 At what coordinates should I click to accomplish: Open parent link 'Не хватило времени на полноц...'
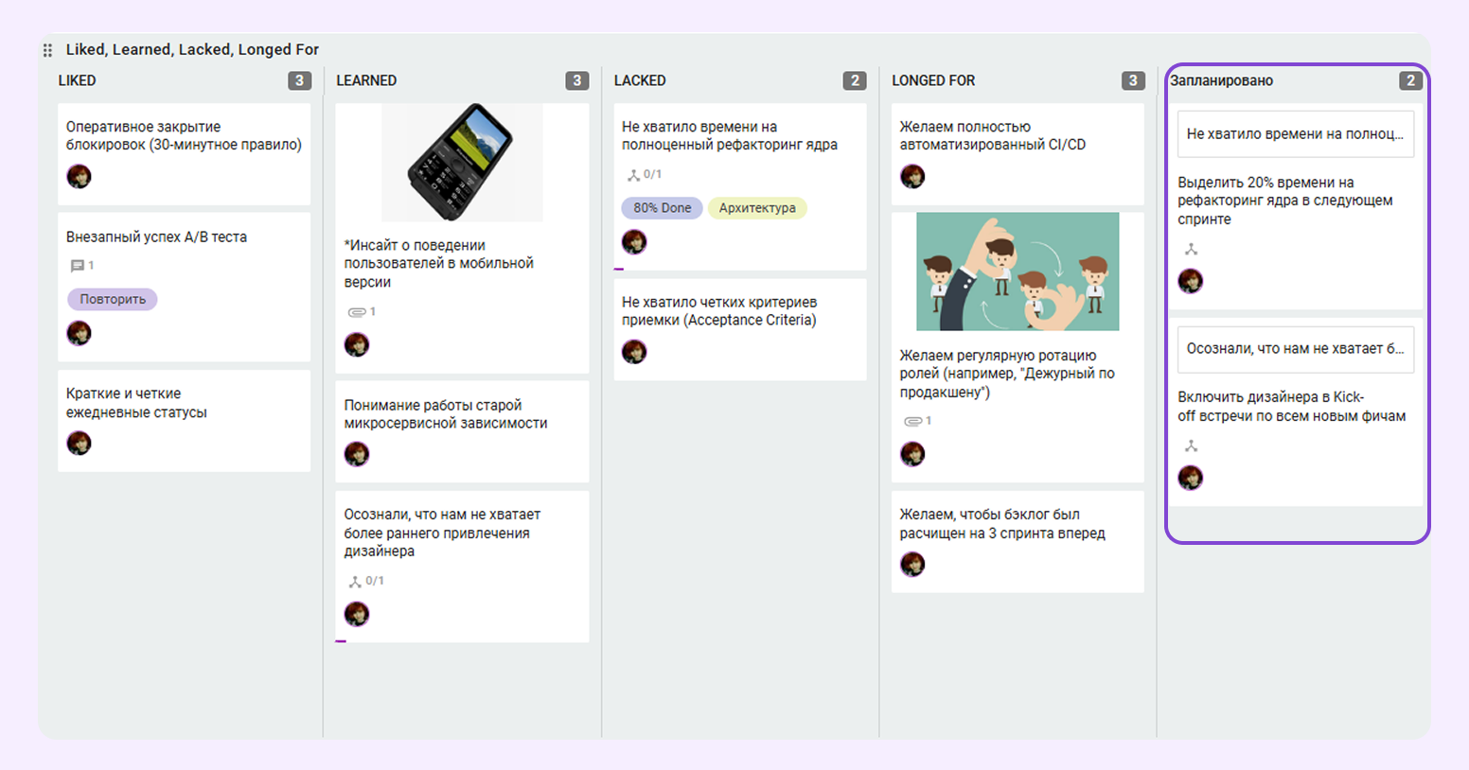(1296, 134)
